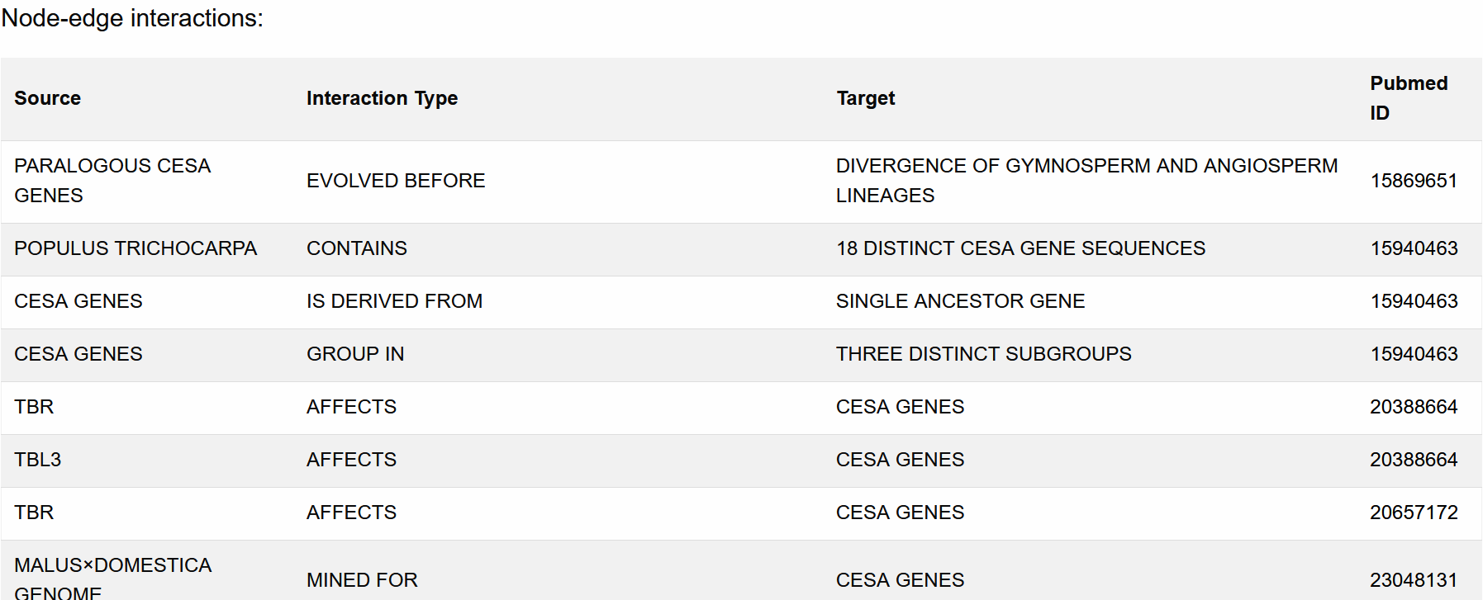Image resolution: width=1483 pixels, height=600 pixels.
Task: Click PARALOGOUS CESA GENES source cell
Action: click(112, 181)
